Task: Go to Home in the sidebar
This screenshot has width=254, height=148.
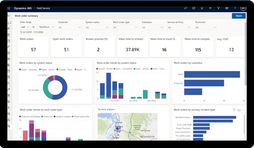Action: tap(8, 23)
